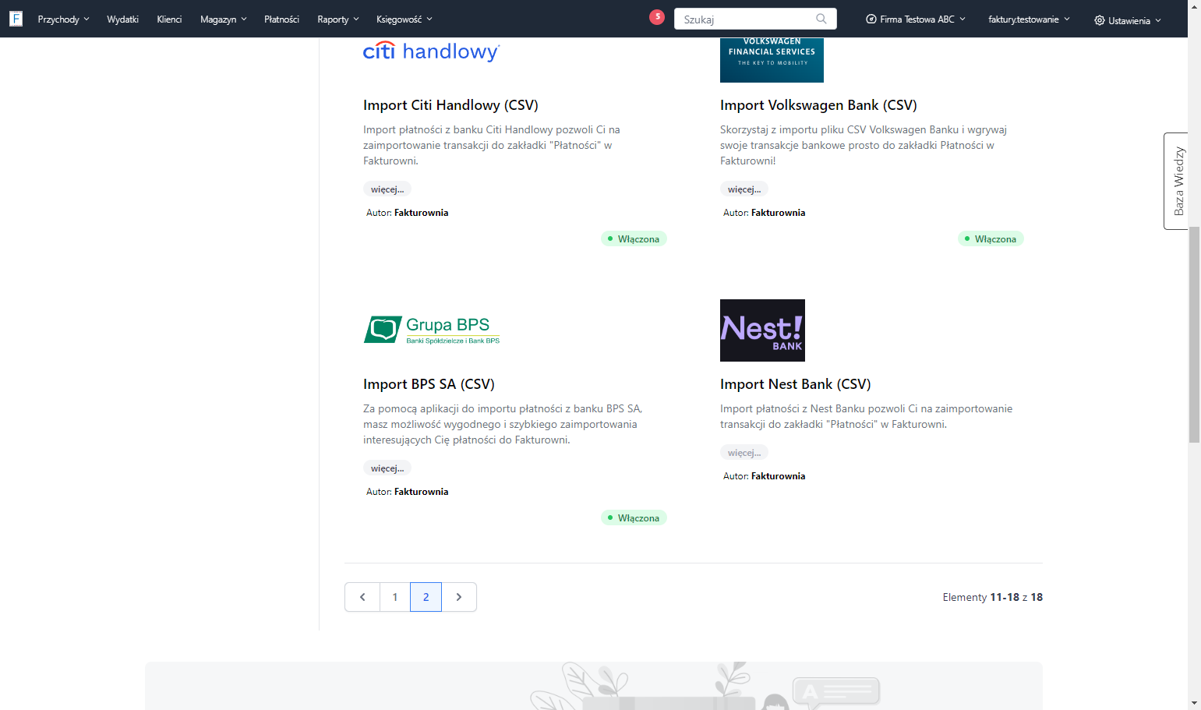Expand the Magazyn menu
Image resolution: width=1201 pixels, height=710 pixels.
coord(223,19)
